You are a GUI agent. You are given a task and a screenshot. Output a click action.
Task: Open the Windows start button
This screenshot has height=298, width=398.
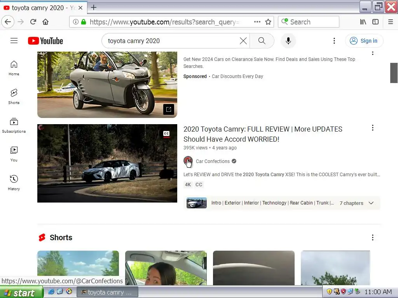22,292
